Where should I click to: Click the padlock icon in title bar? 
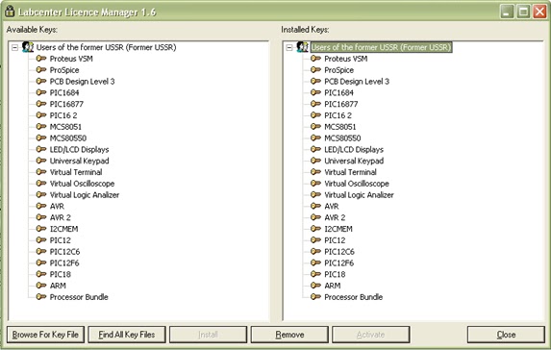[x=10, y=12]
